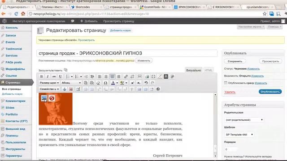Click the Change permalink button

143,61
